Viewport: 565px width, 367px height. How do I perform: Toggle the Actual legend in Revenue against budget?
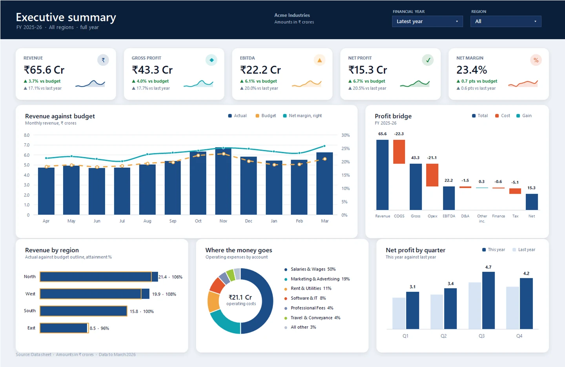click(x=237, y=116)
